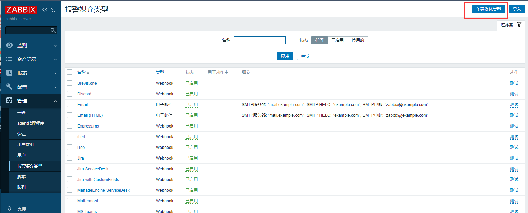Toggle fullscreen using the sidebar icon
Viewport: 528px width, 213px height.
(x=52, y=10)
